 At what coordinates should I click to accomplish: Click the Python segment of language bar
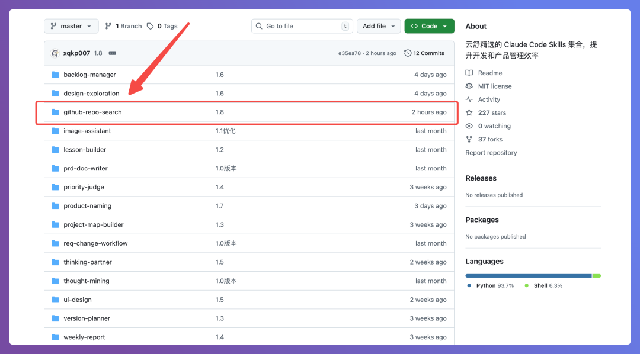click(528, 275)
